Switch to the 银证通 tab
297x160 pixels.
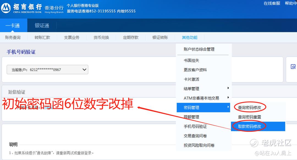point(42,26)
